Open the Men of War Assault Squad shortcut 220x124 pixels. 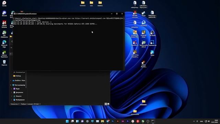click(135, 54)
